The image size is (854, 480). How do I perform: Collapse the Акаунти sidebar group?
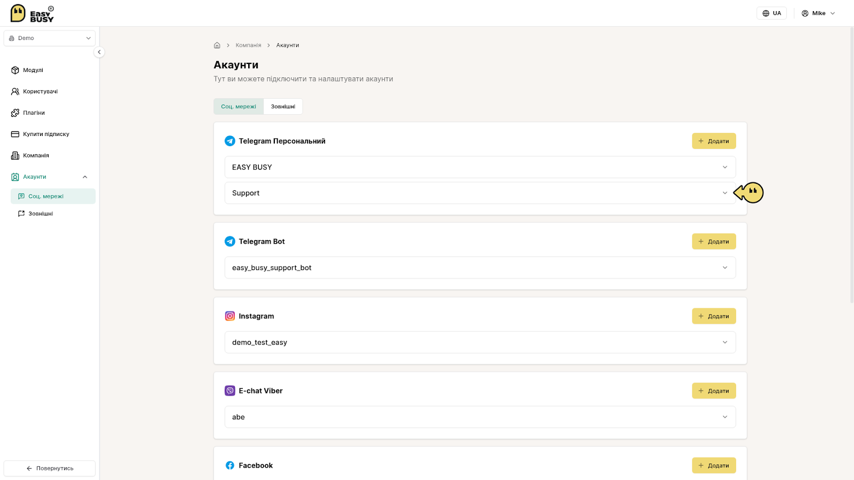pyautogui.click(x=85, y=177)
